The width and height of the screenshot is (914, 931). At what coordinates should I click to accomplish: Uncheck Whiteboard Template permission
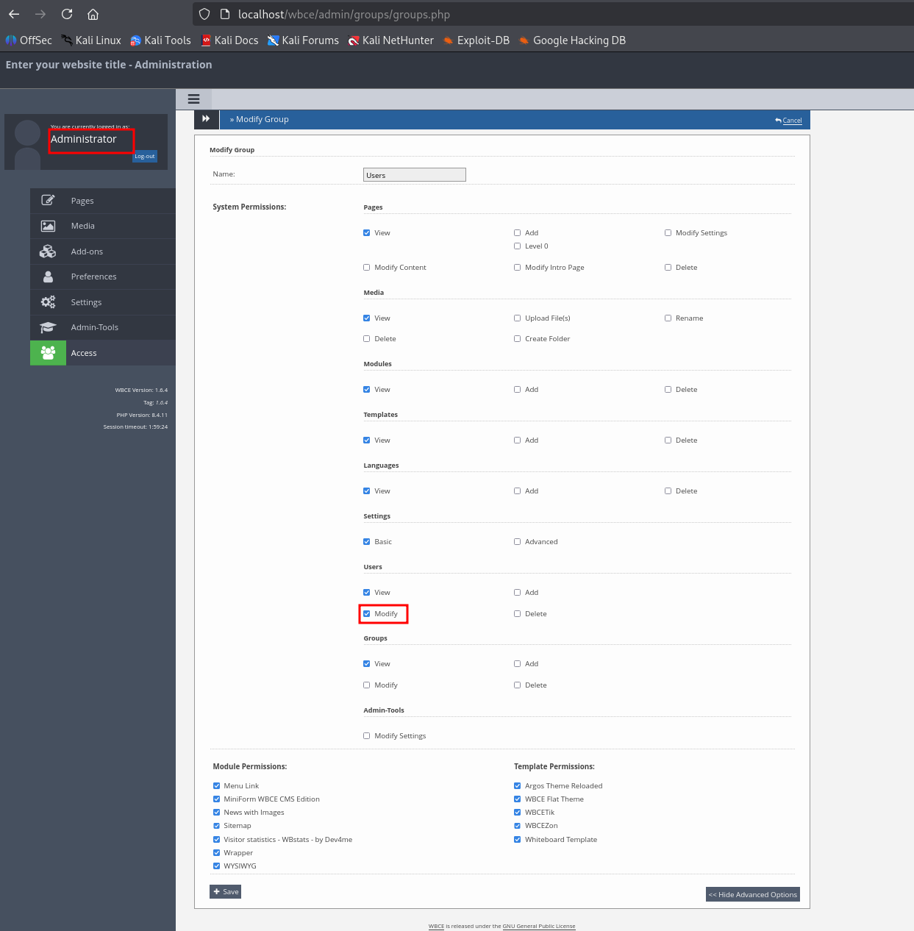tap(518, 839)
